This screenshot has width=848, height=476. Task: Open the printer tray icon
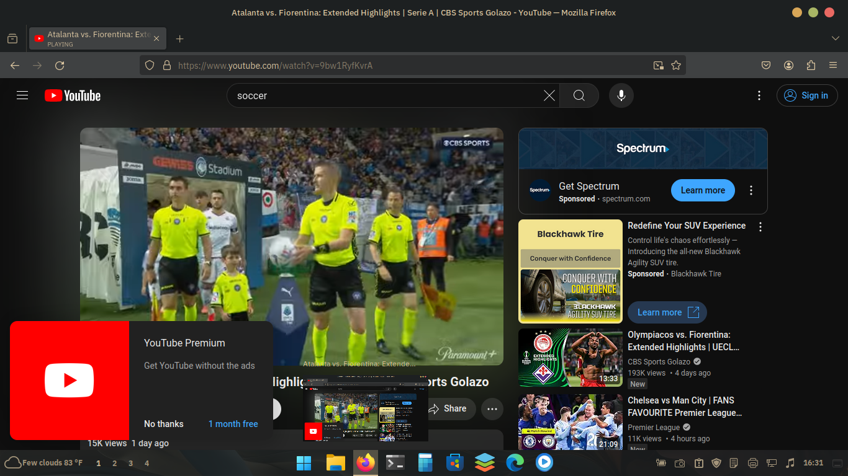[x=753, y=463]
